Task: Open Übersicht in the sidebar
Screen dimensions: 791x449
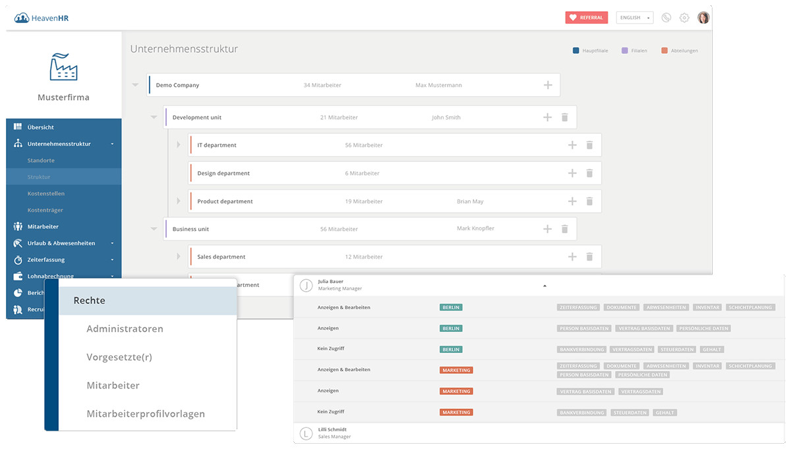Action: (64, 127)
